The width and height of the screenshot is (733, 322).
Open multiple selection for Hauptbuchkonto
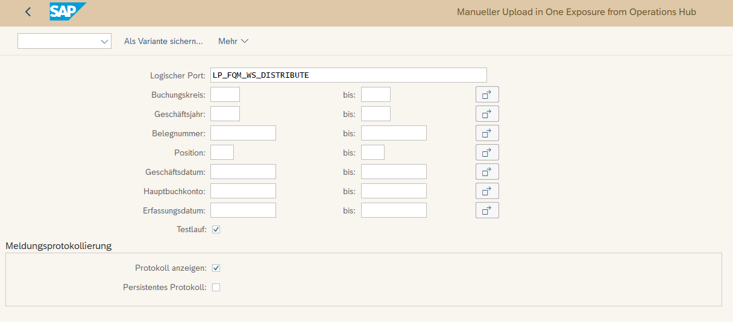(487, 191)
